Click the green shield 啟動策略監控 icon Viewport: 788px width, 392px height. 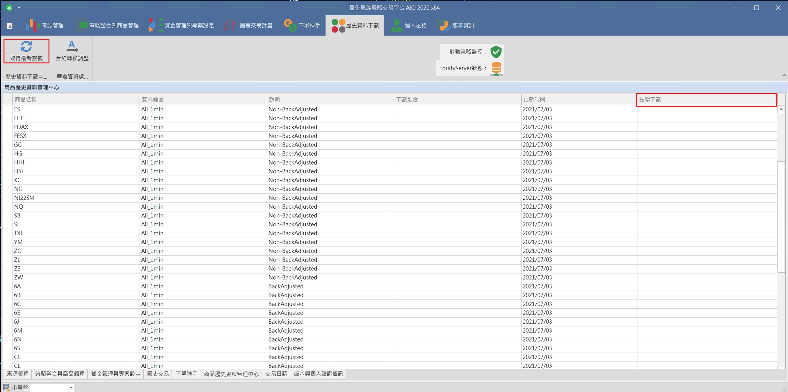point(496,52)
